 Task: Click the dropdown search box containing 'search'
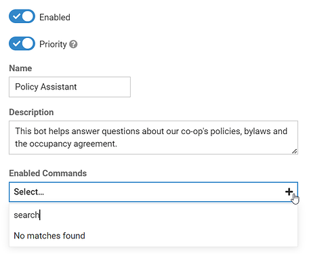pos(153,215)
